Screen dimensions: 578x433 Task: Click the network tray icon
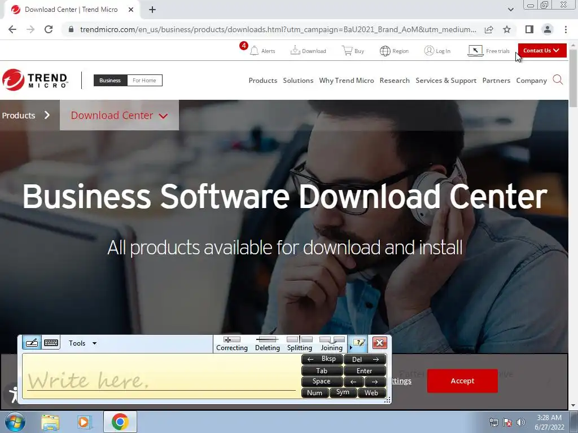[493, 422]
